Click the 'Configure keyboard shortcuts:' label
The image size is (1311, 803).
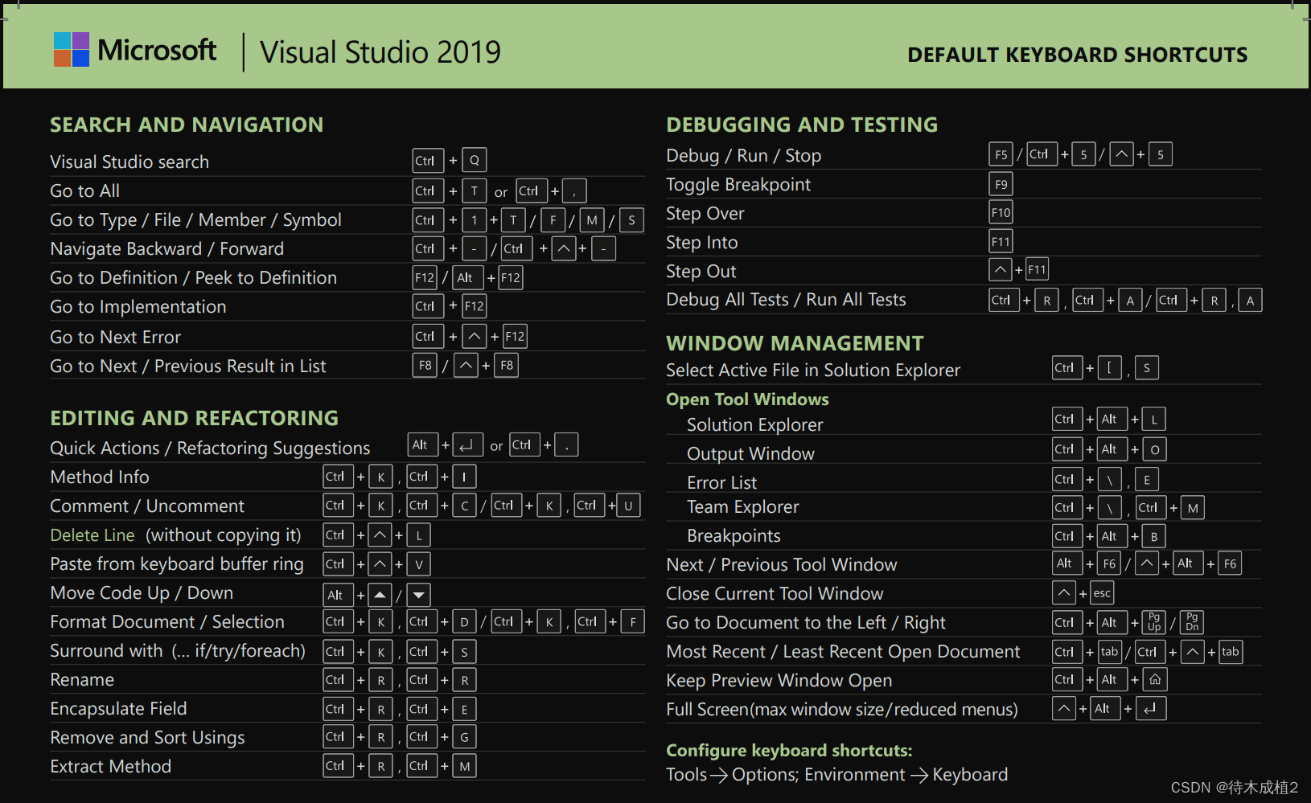tap(789, 751)
